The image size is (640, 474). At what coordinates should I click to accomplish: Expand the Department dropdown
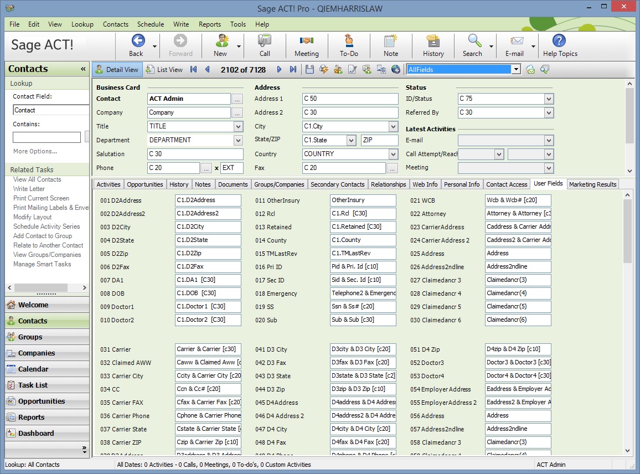[x=239, y=141]
